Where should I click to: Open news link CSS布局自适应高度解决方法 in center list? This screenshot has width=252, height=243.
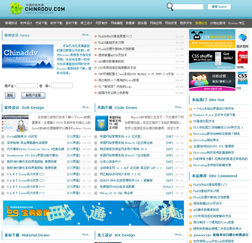(x=117, y=68)
